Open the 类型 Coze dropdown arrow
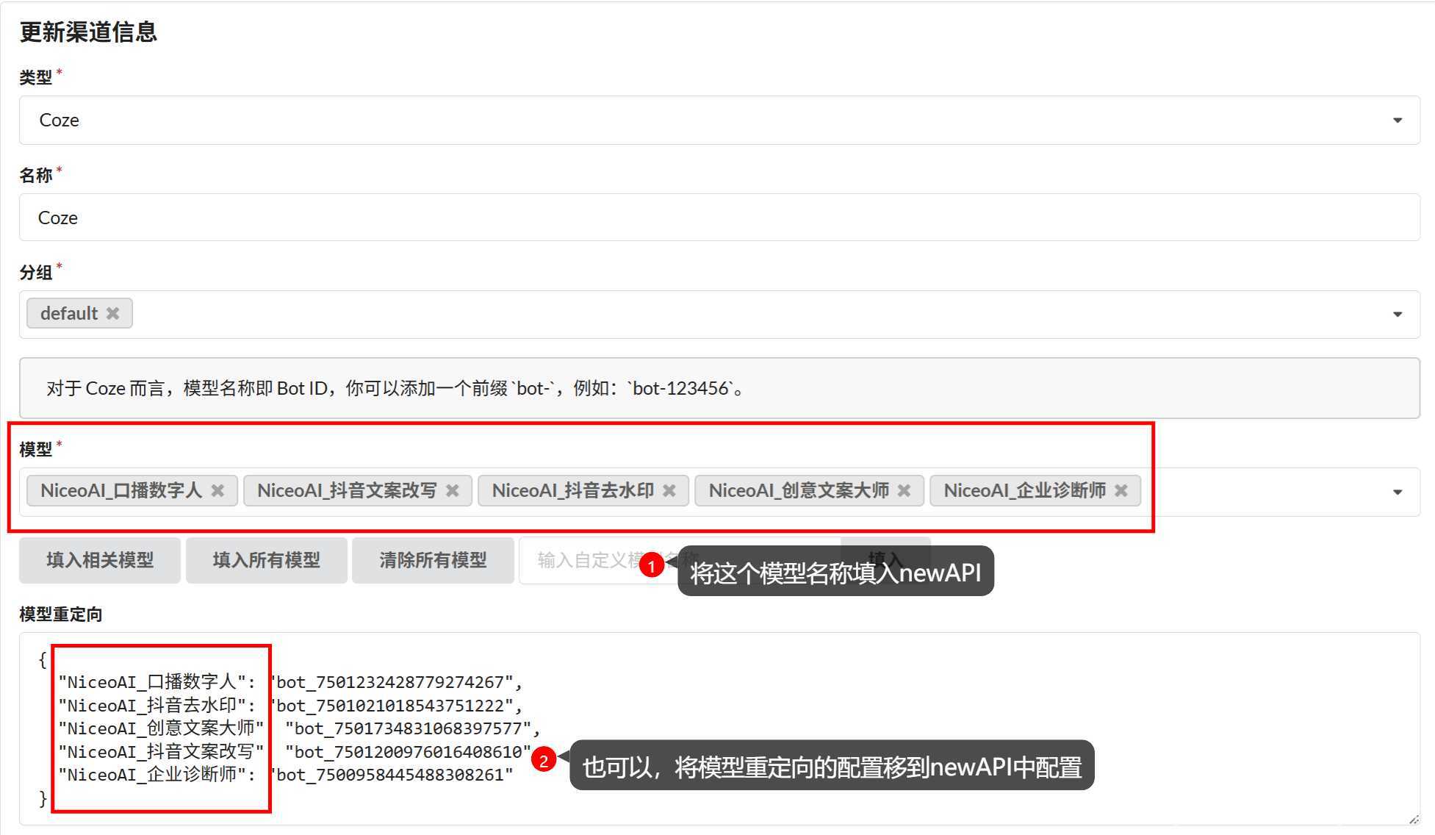 click(x=1397, y=121)
